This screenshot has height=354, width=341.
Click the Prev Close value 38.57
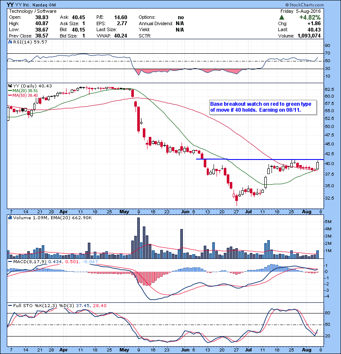42,36
